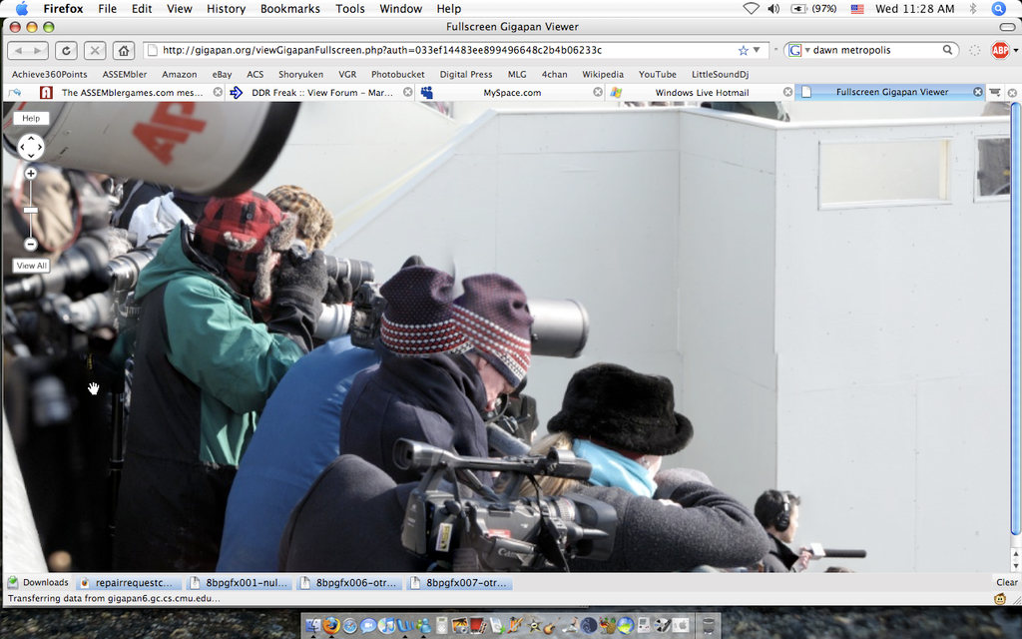Open the Wikipedia bookmark link

point(602,74)
